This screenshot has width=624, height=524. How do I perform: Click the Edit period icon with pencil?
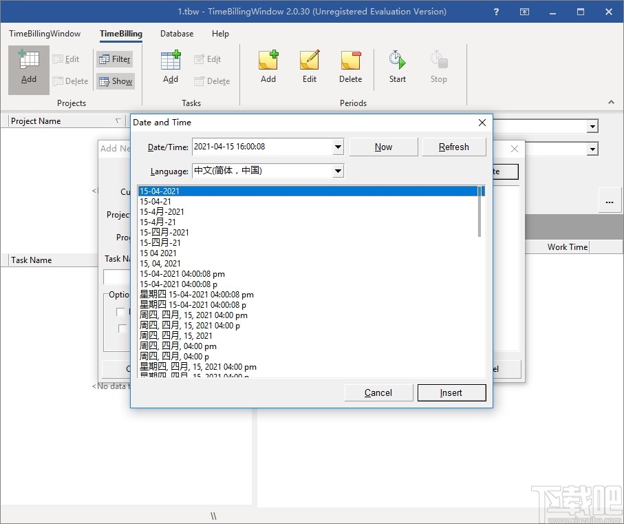coord(310,67)
